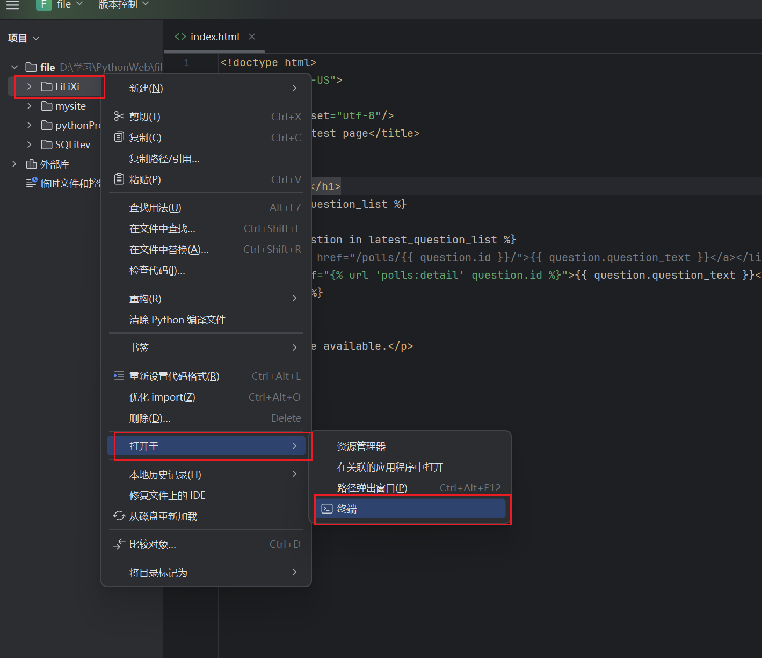The image size is (762, 658).
Task: Click the 临时文件和控制台 icon
Action: coord(32,183)
